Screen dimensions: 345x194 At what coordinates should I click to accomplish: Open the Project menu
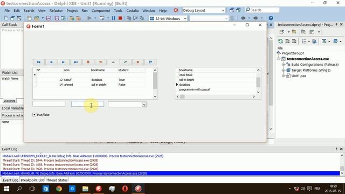pyautogui.click(x=72, y=11)
